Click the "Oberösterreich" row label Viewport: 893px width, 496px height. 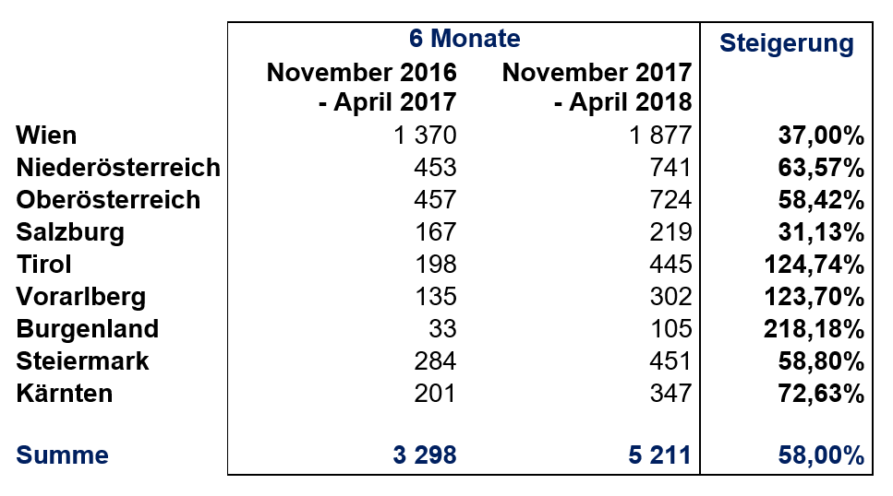pos(108,200)
